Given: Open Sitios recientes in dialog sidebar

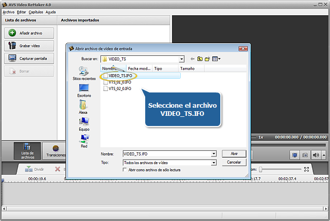Looking at the screenshot, I should [84, 73].
